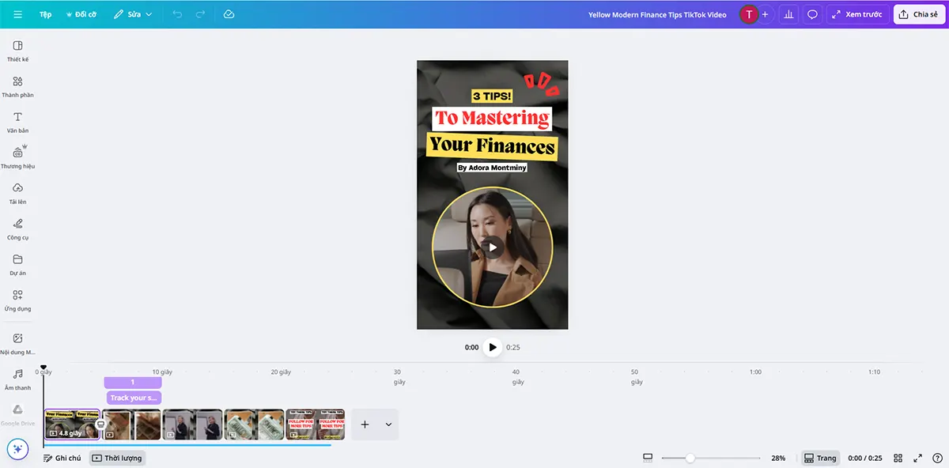The width and height of the screenshot is (949, 468).
Task: Enter fullscreen with the expand arrows
Action: [x=918, y=458]
